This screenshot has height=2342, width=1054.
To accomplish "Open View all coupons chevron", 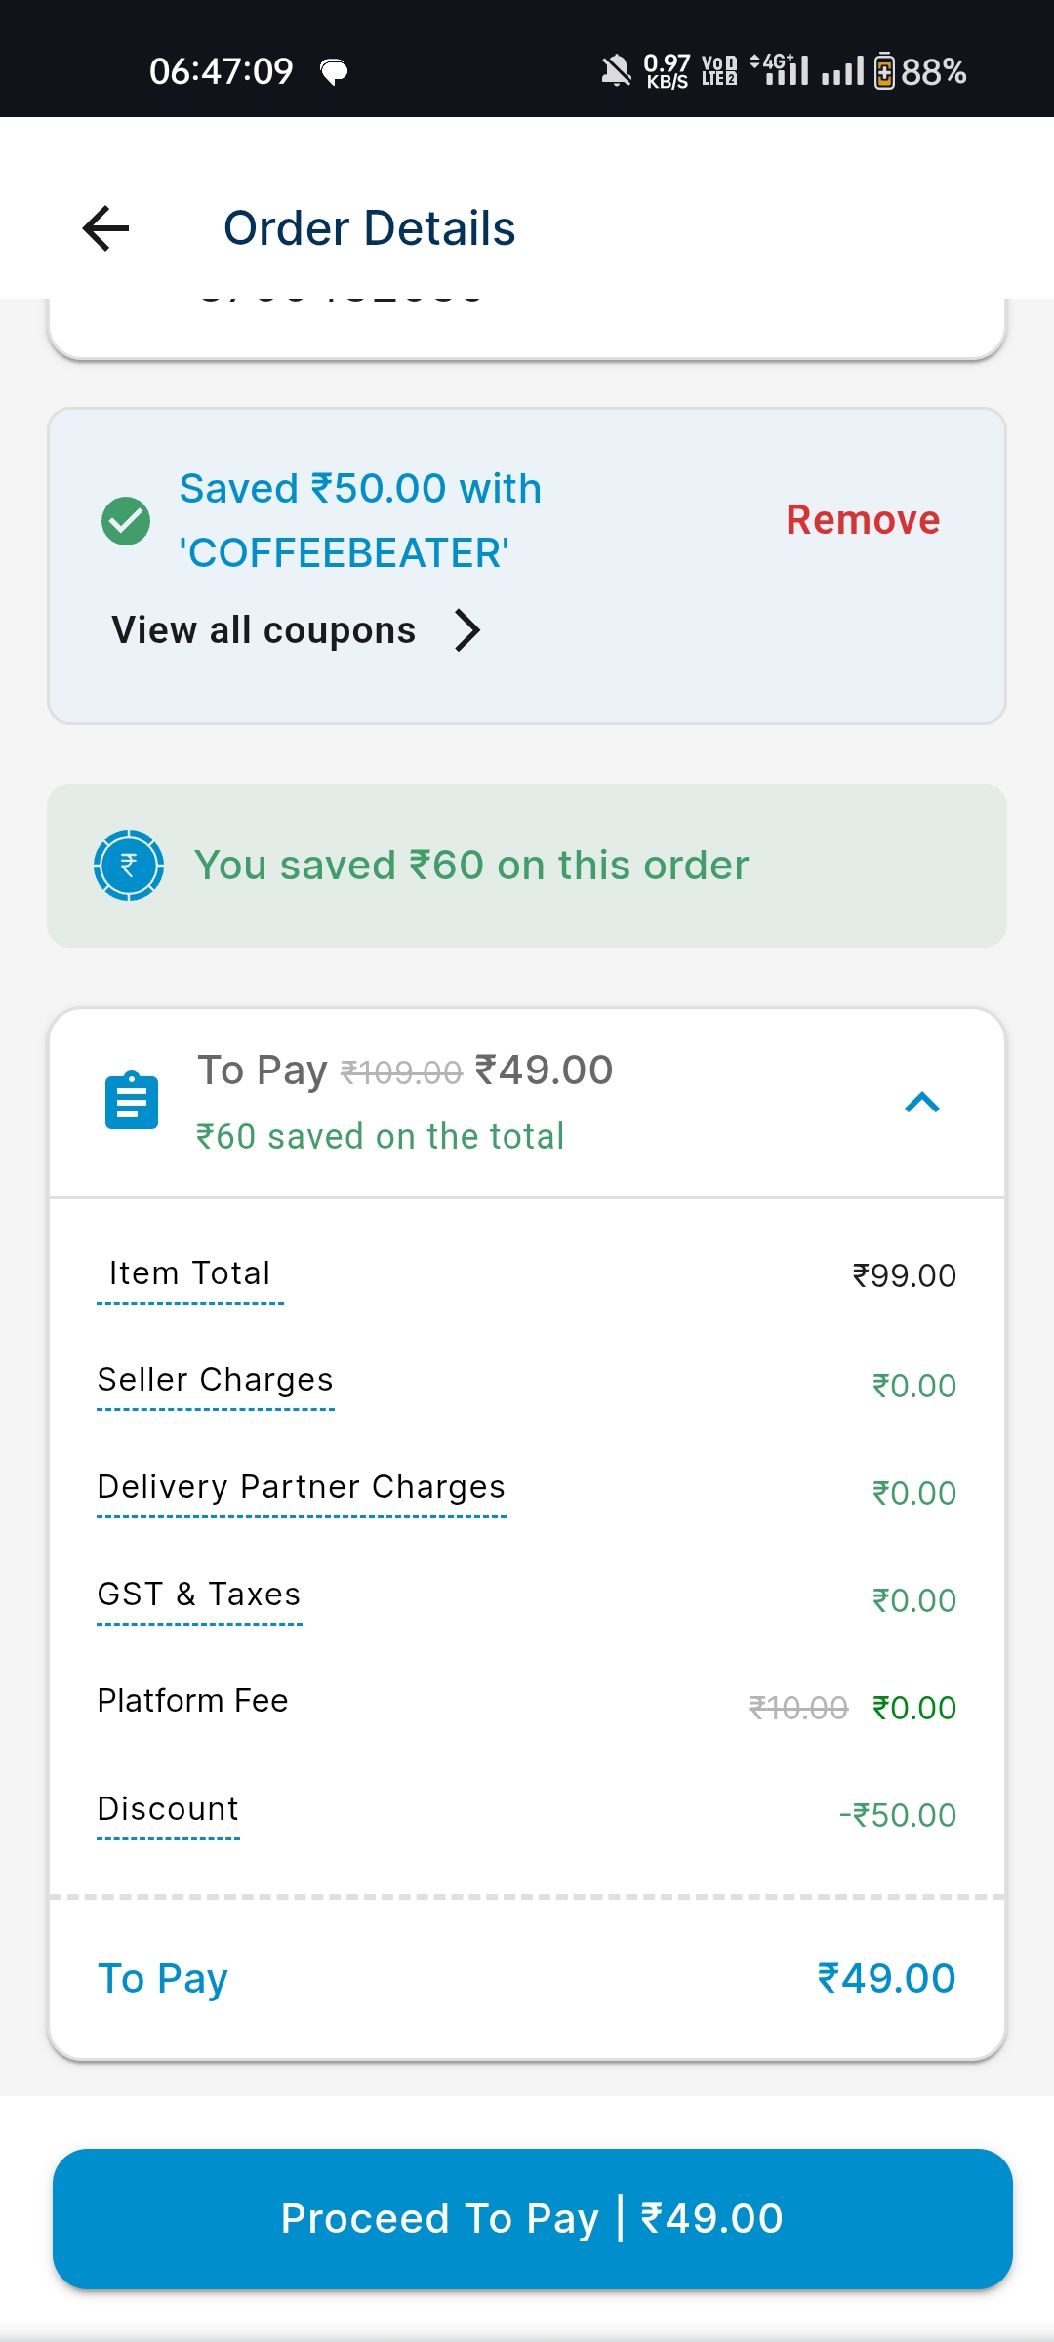I will [x=467, y=630].
